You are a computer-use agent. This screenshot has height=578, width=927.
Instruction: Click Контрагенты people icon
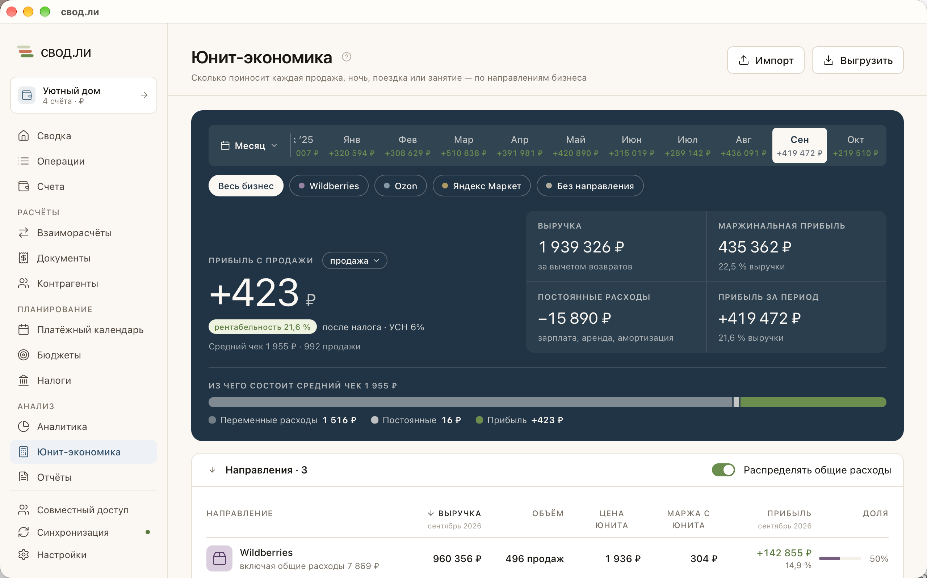[24, 283]
